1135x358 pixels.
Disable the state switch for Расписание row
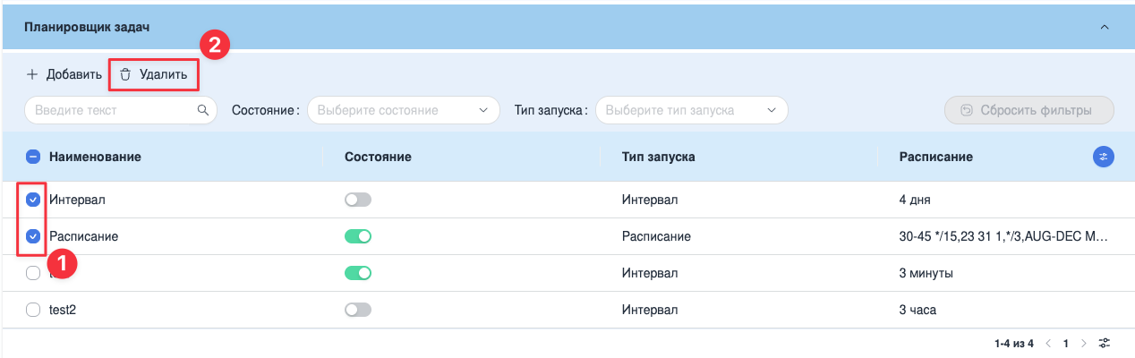tap(358, 236)
